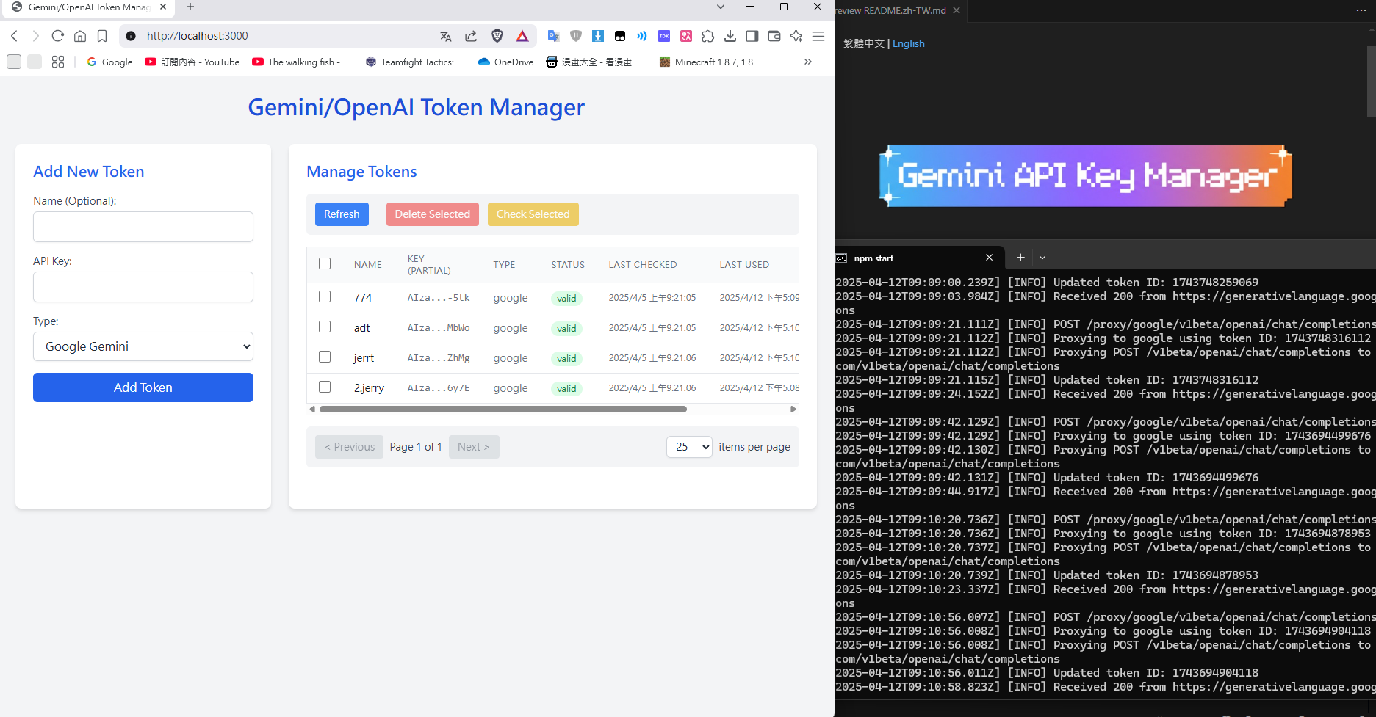
Task: Open the Type dropdown showing Google Gemini
Action: pos(143,346)
